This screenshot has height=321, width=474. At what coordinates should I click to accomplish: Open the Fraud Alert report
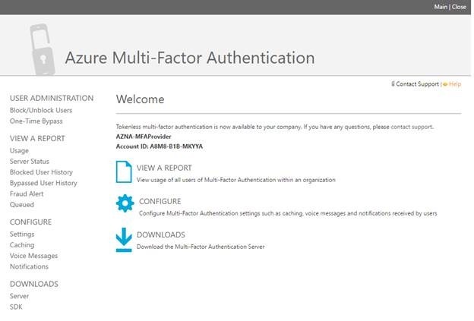coord(27,194)
